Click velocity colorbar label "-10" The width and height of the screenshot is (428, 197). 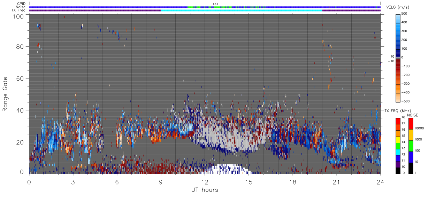(390, 61)
